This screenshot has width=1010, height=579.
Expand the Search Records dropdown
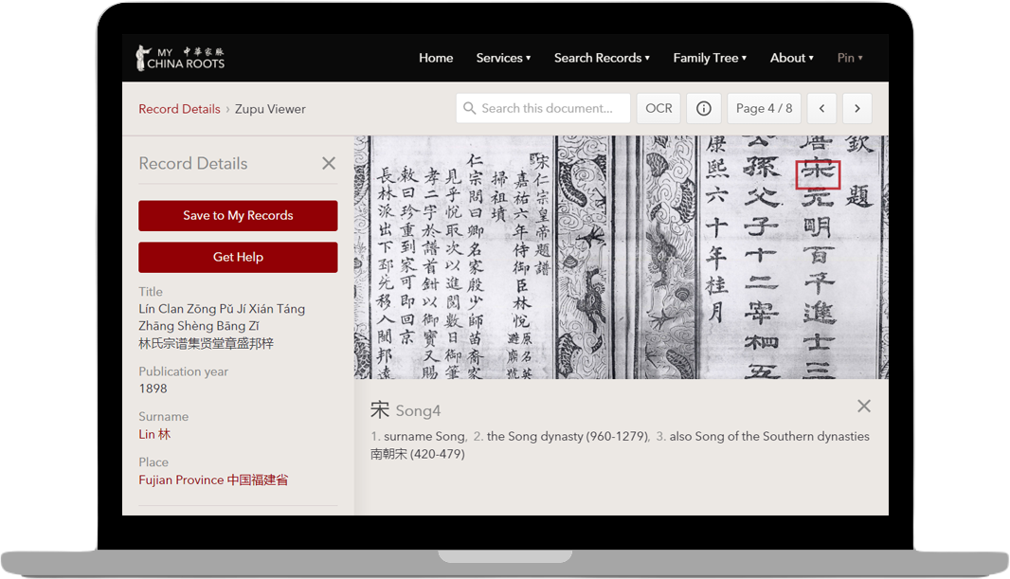tap(602, 58)
